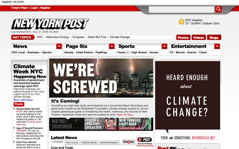The image size is (239, 149).
Task: Switch to the WORLD NEWS tab
Action: click(89, 143)
